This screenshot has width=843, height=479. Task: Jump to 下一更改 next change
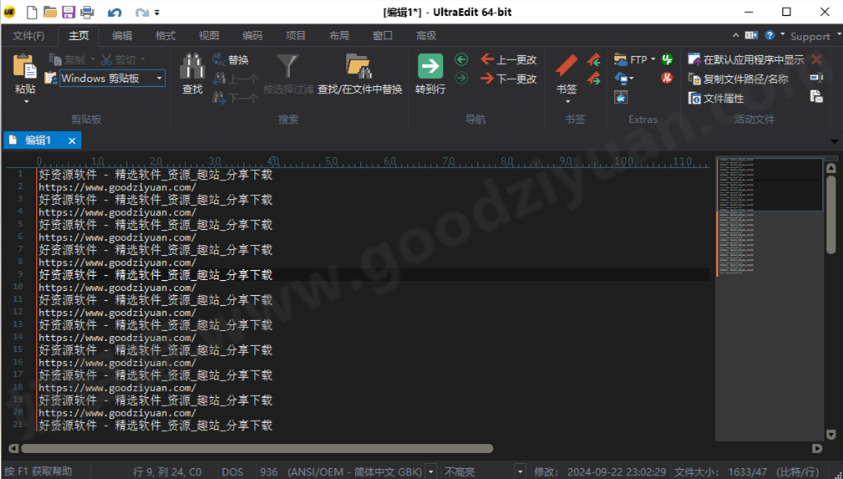click(509, 79)
